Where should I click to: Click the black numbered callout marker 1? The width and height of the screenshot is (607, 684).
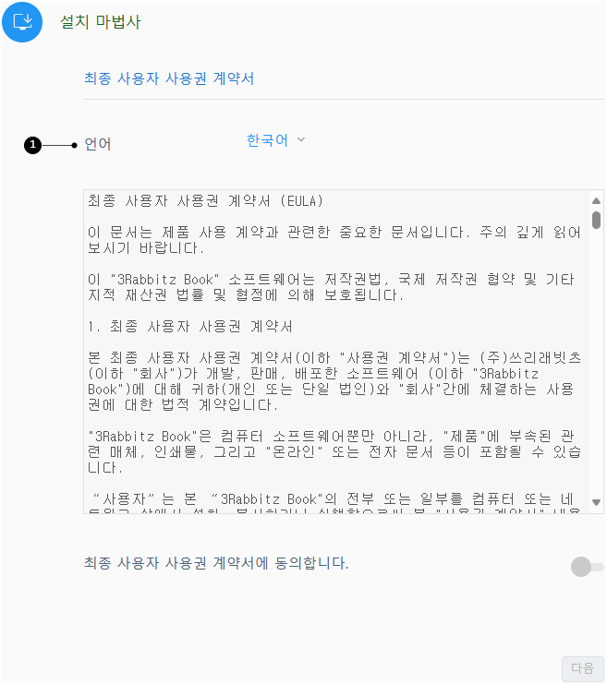[32, 145]
